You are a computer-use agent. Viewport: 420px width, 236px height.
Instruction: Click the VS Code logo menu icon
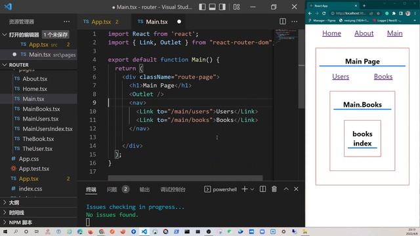(8, 7)
